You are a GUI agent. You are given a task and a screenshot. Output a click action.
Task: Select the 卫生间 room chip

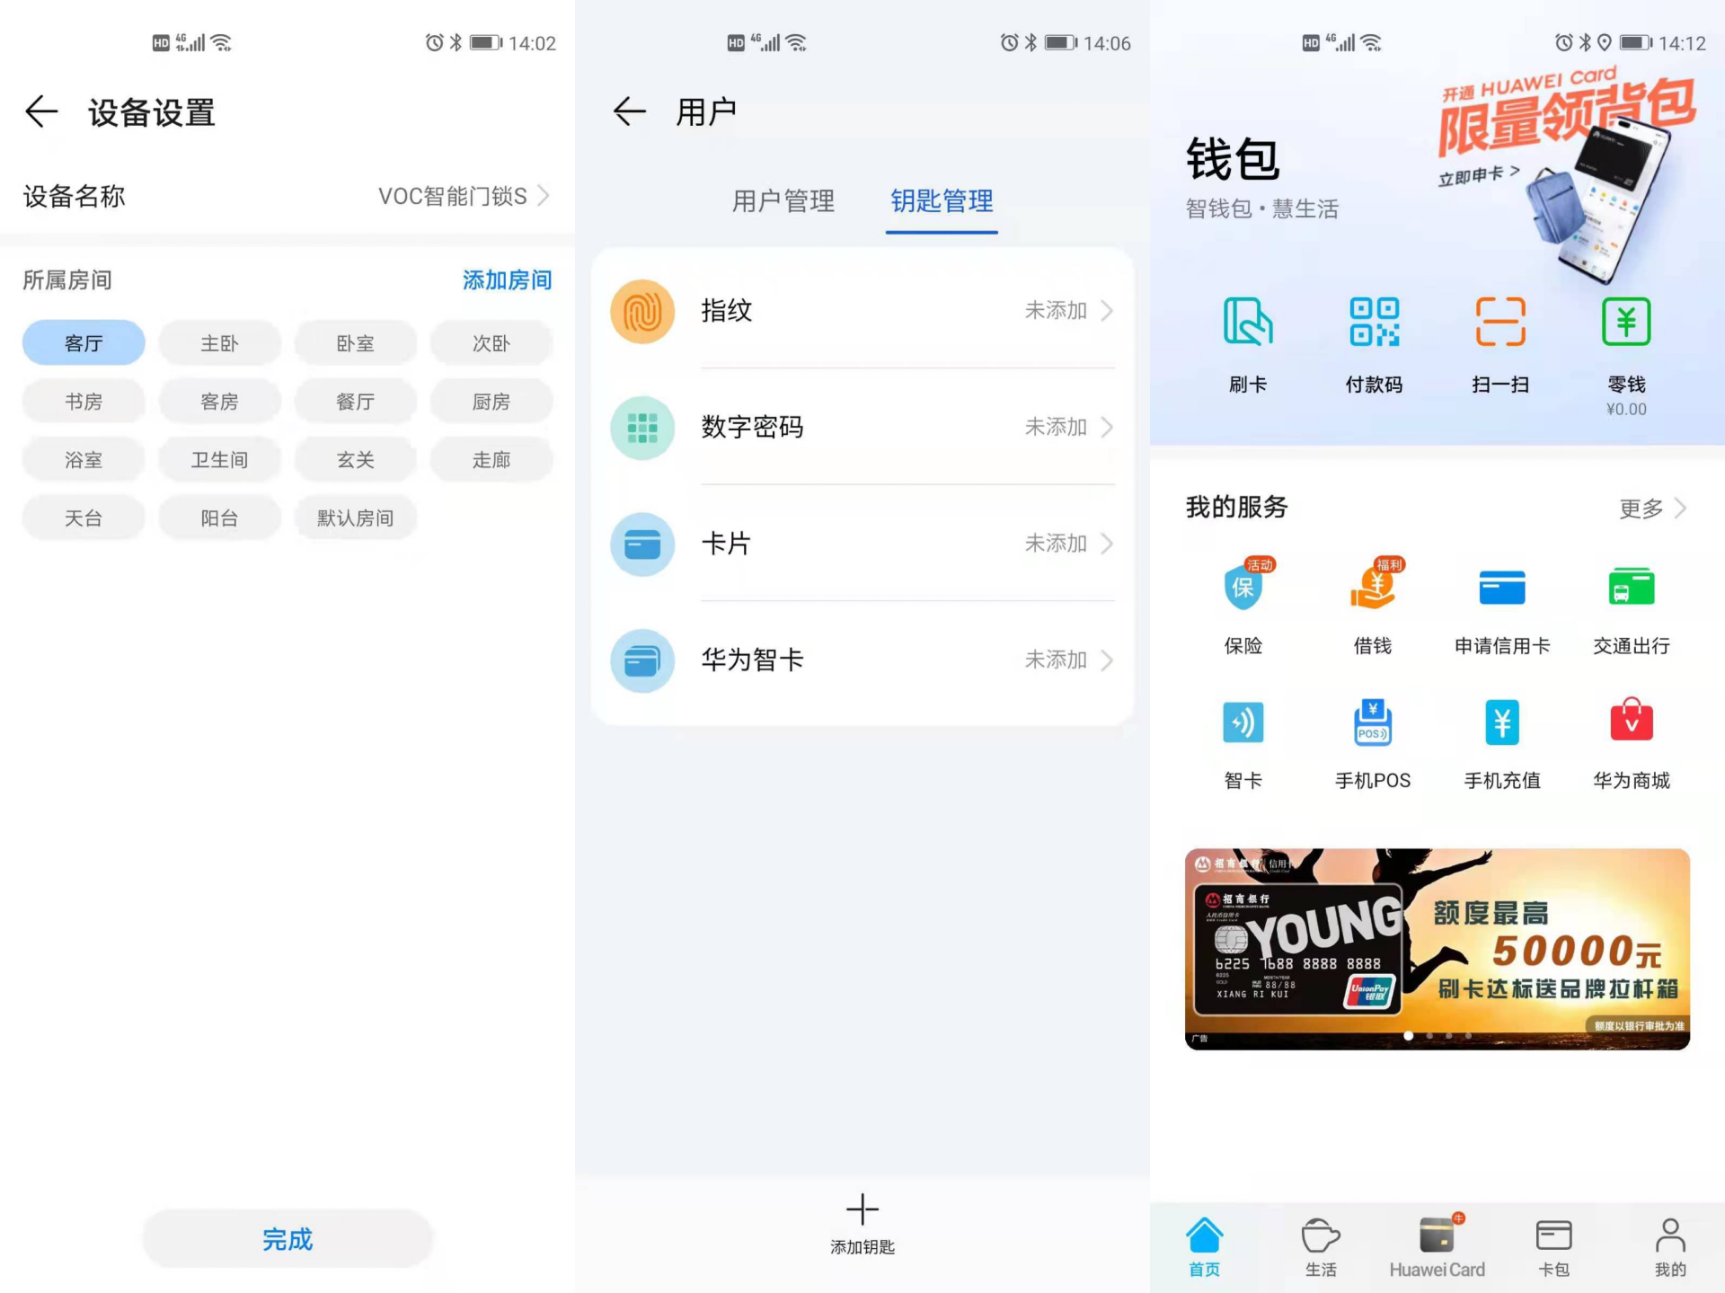[x=219, y=460]
